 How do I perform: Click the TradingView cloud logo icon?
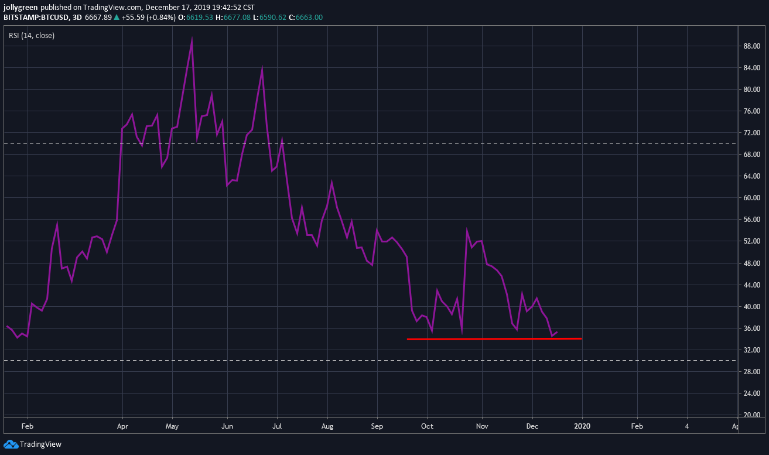click(x=11, y=444)
